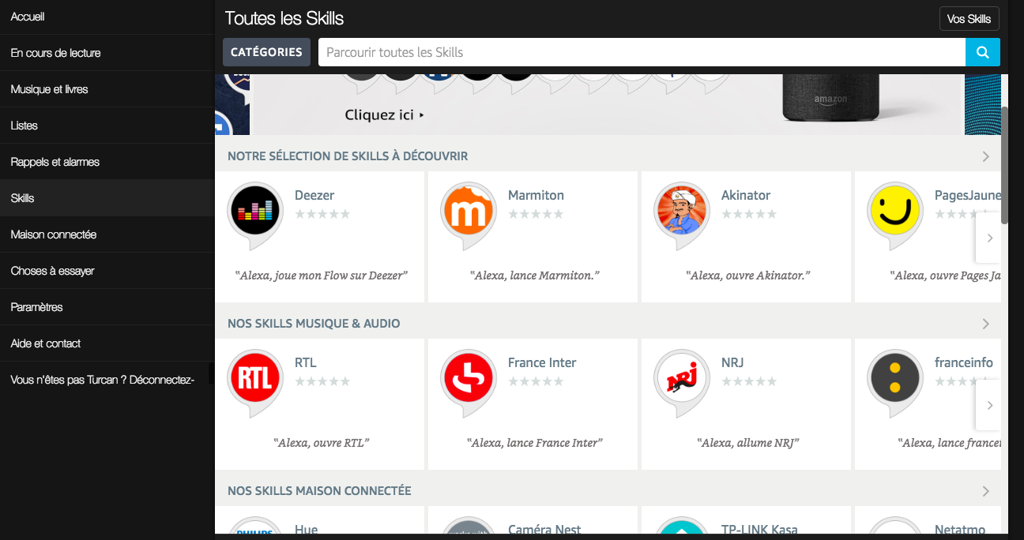
Task: Click the Cliquez ici banner link
Action: click(384, 115)
